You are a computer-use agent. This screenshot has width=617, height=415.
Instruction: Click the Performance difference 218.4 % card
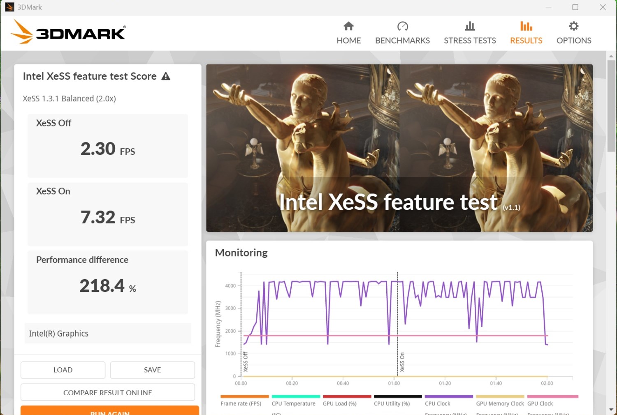pyautogui.click(x=108, y=282)
